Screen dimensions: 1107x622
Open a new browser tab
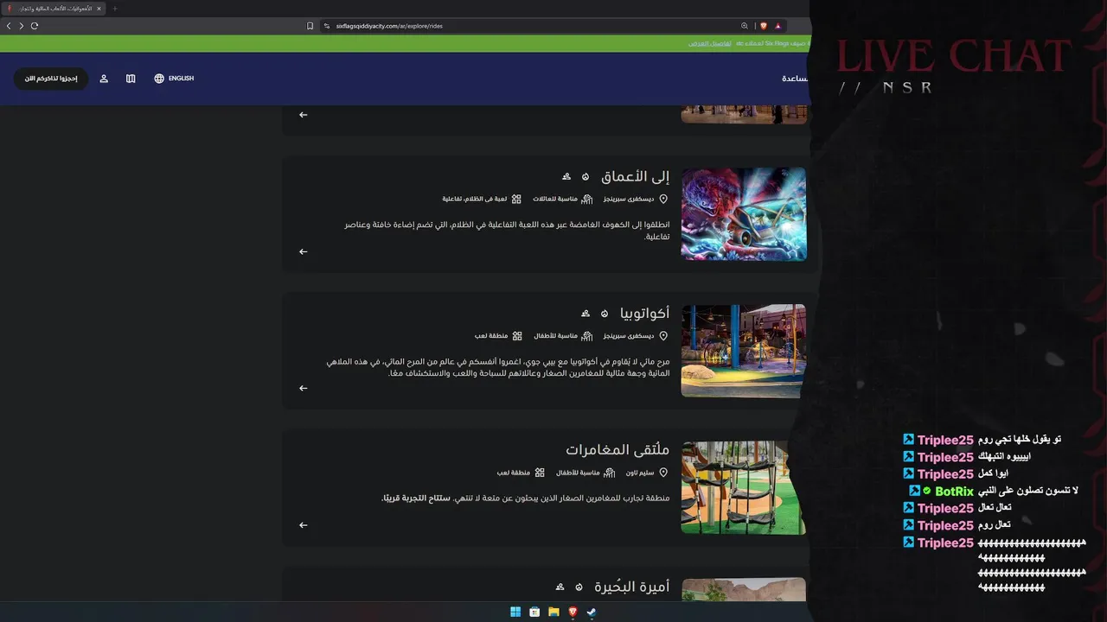(x=114, y=9)
